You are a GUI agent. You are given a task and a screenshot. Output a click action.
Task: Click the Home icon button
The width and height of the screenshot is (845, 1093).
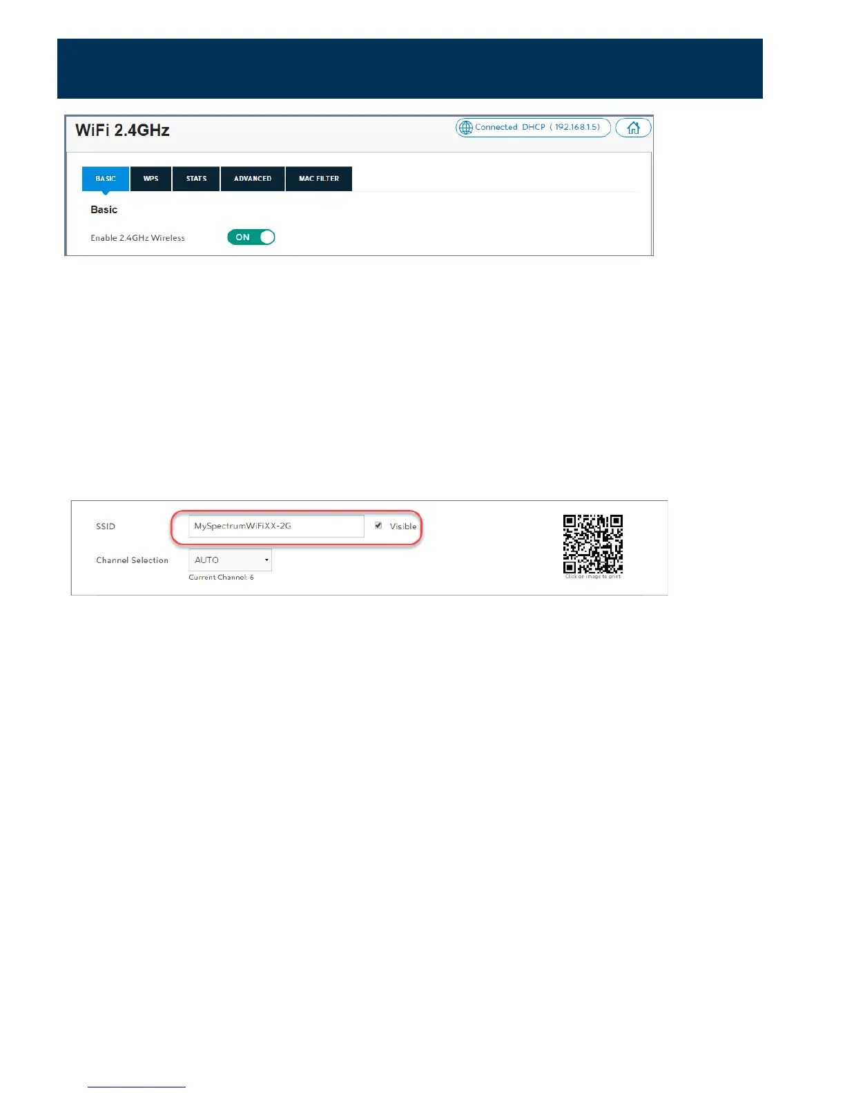tap(633, 128)
